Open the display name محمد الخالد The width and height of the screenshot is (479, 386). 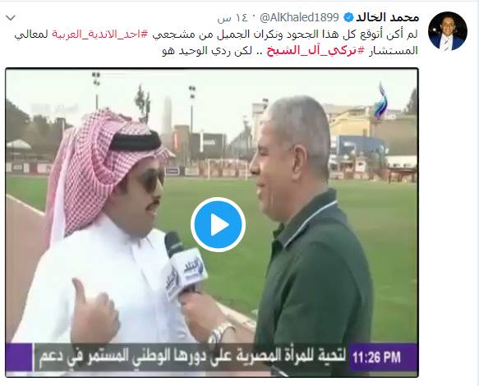coord(387,17)
